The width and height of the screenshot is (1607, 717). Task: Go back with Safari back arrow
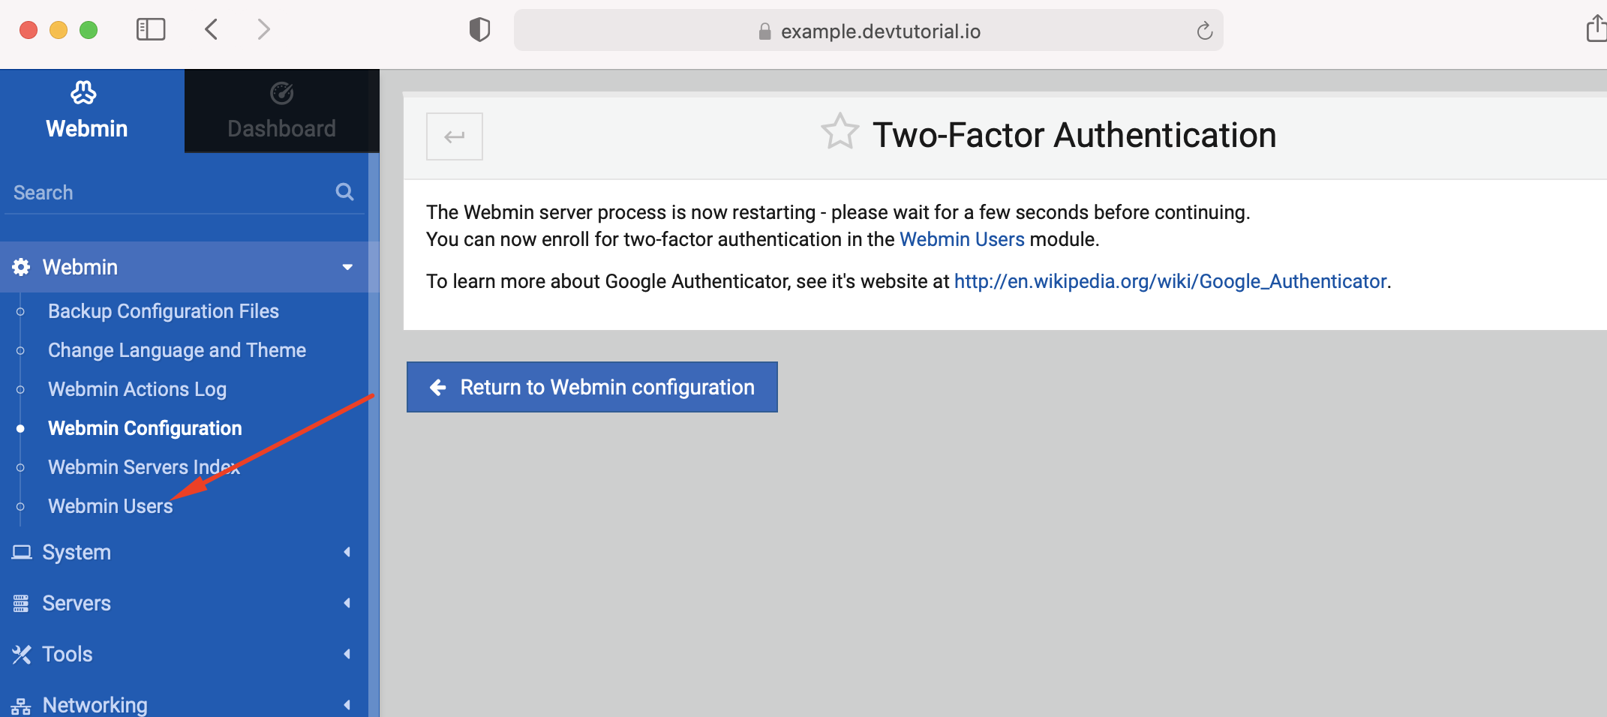click(x=212, y=30)
